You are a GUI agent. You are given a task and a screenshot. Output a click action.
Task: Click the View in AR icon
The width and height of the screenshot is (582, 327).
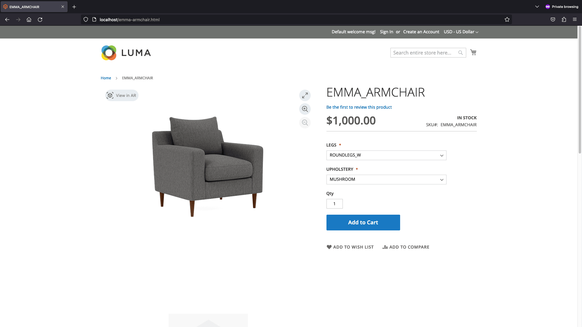coord(111,95)
